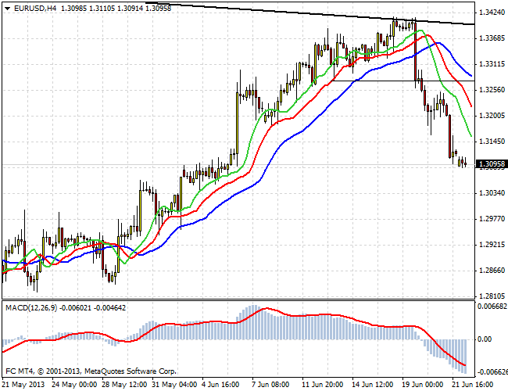Click the 1.29215 price axis label
This screenshot has height=391, width=508.
pyautogui.click(x=492, y=245)
